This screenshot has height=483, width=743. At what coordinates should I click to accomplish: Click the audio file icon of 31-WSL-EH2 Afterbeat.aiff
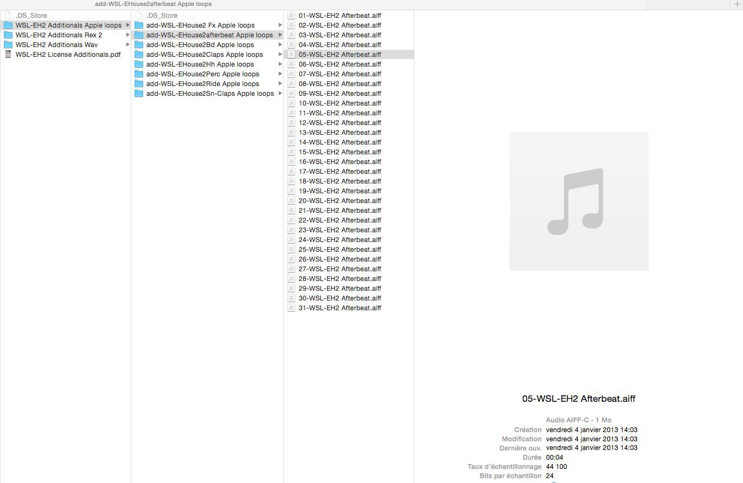click(291, 308)
